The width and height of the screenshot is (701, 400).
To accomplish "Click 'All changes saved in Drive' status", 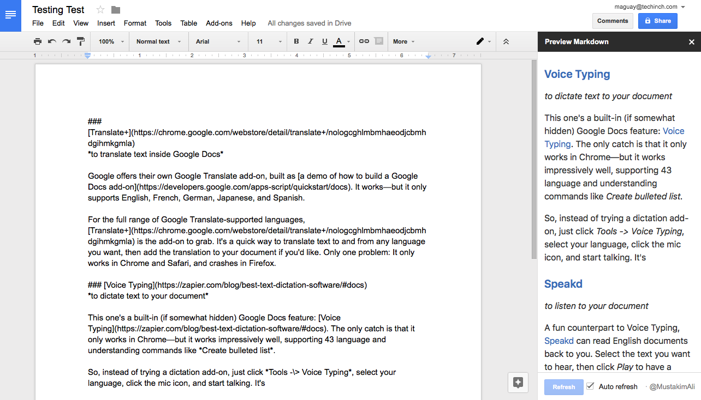I will 310,23.
